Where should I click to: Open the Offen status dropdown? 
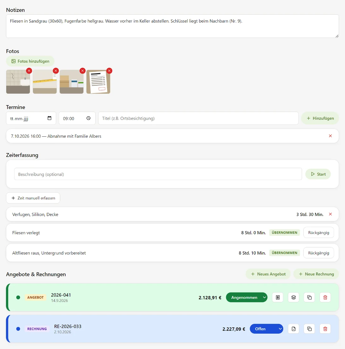point(266,329)
